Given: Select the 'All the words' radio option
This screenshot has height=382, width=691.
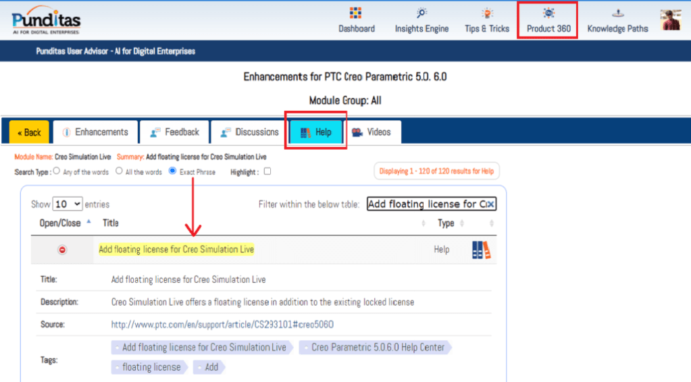Looking at the screenshot, I should click(x=119, y=171).
